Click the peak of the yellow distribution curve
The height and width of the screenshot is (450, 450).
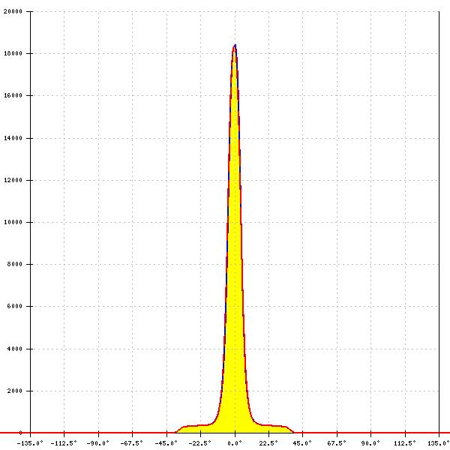pyautogui.click(x=235, y=46)
